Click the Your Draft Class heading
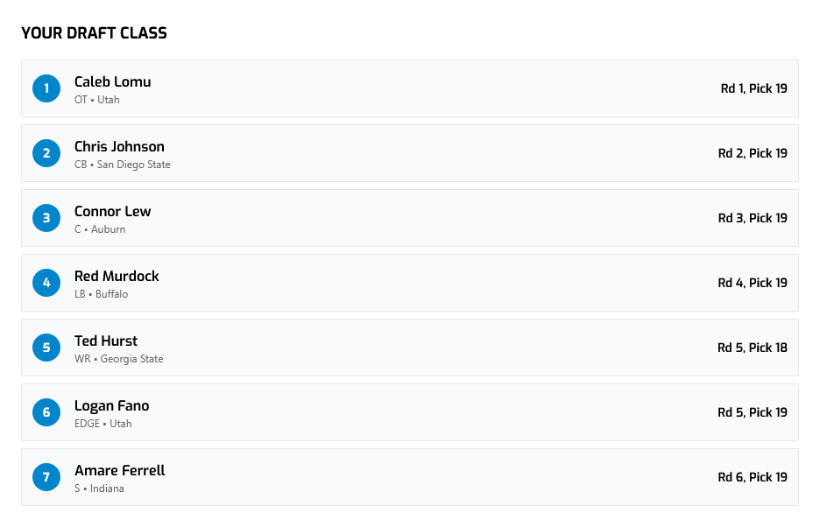The width and height of the screenshot is (820, 527). [94, 33]
